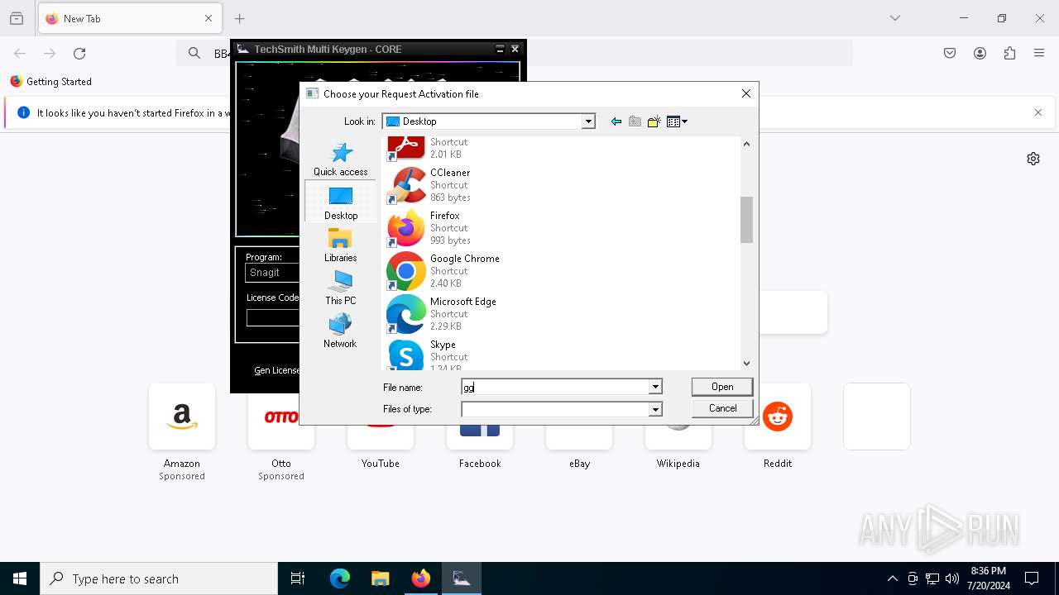1059x595 pixels.
Task: Select Libraries in places bar
Action: coord(340,245)
